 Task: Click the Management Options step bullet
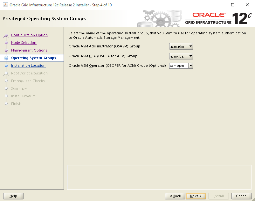(6, 51)
